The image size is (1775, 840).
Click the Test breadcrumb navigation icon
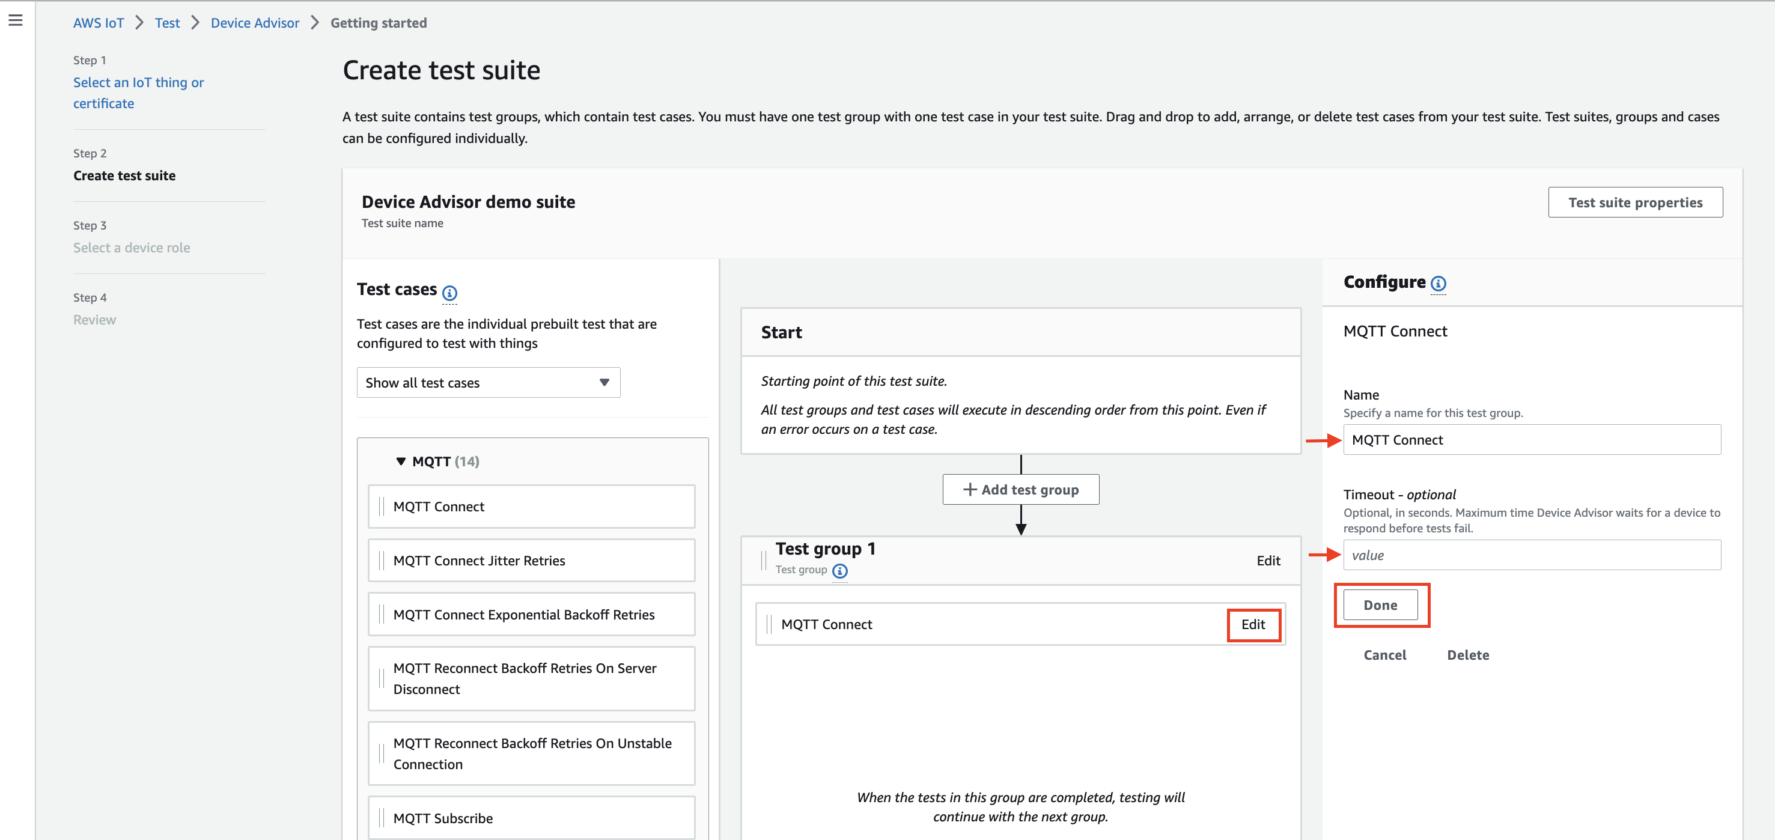(x=168, y=23)
